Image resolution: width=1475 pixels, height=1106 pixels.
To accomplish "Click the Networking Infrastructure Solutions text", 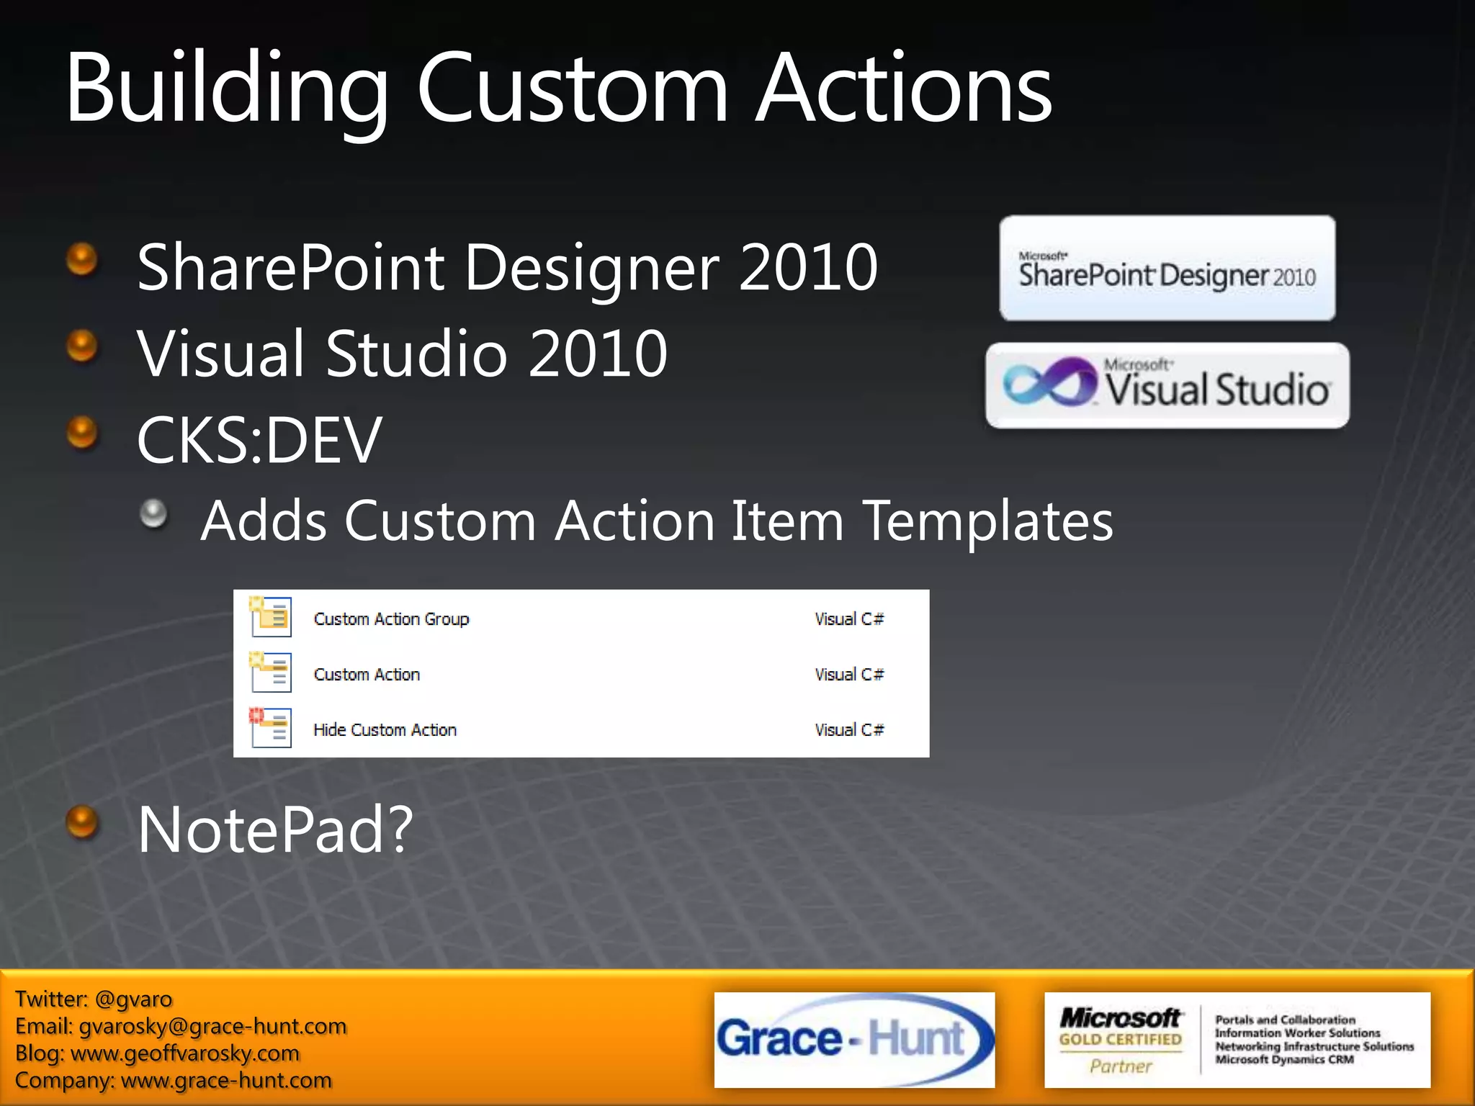I will coord(1314,1046).
